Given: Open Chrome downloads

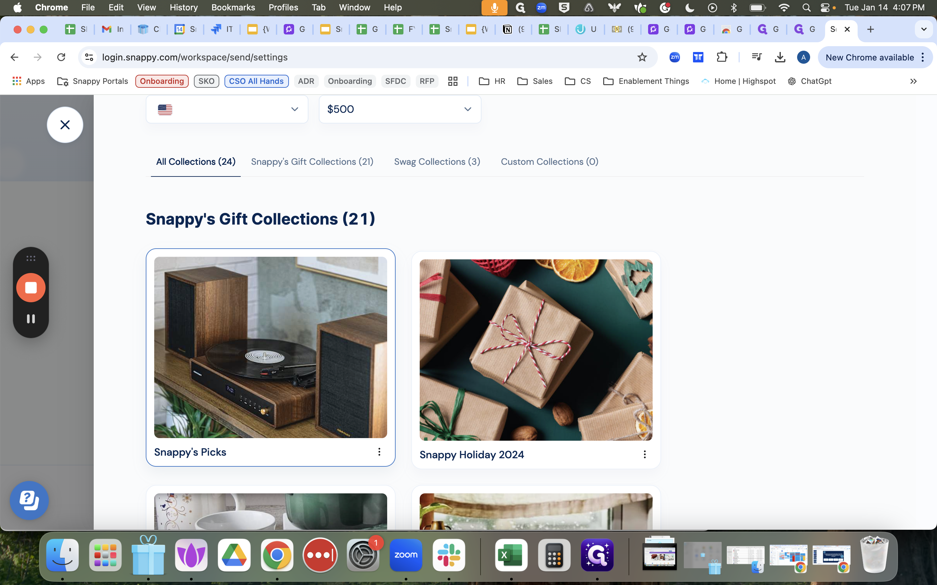Looking at the screenshot, I should pos(780,57).
